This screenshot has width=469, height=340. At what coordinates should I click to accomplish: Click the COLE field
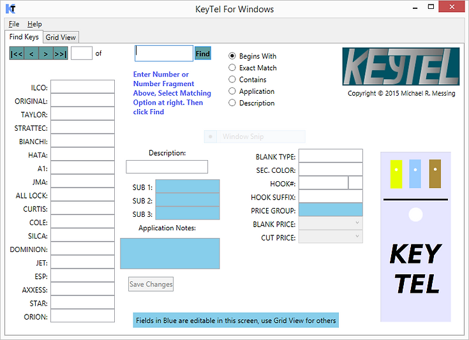coord(82,221)
